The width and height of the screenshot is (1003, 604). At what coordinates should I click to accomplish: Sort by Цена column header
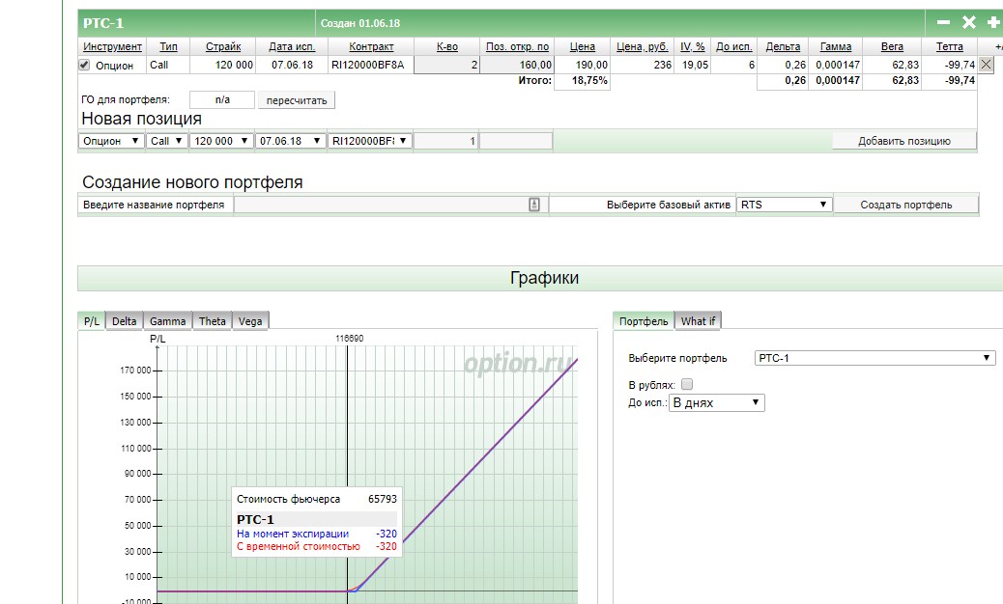click(582, 46)
